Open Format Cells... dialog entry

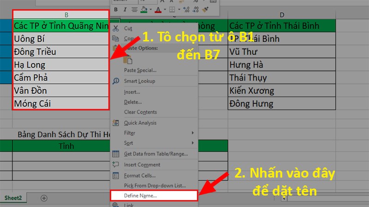coord(154,176)
